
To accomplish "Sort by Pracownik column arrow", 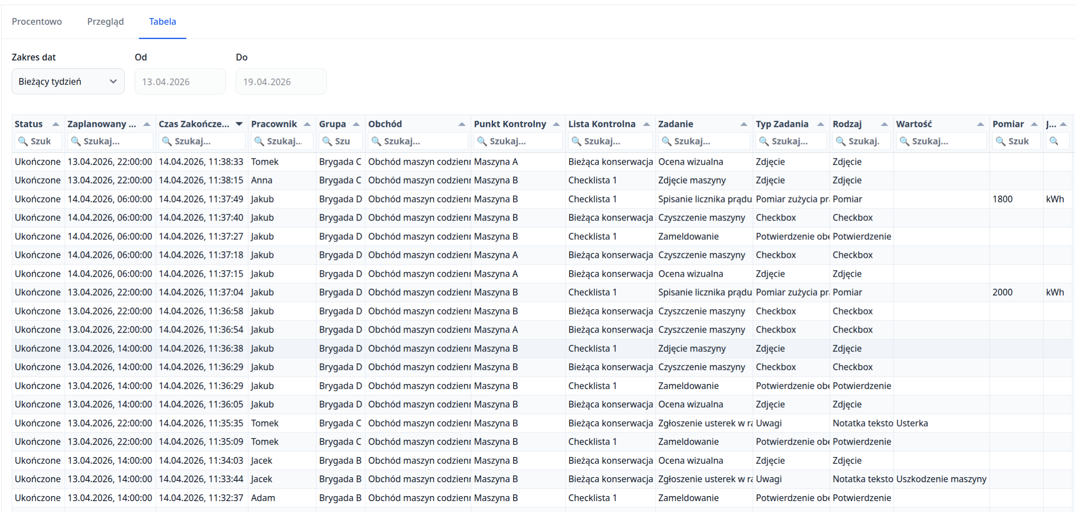I will click(307, 124).
